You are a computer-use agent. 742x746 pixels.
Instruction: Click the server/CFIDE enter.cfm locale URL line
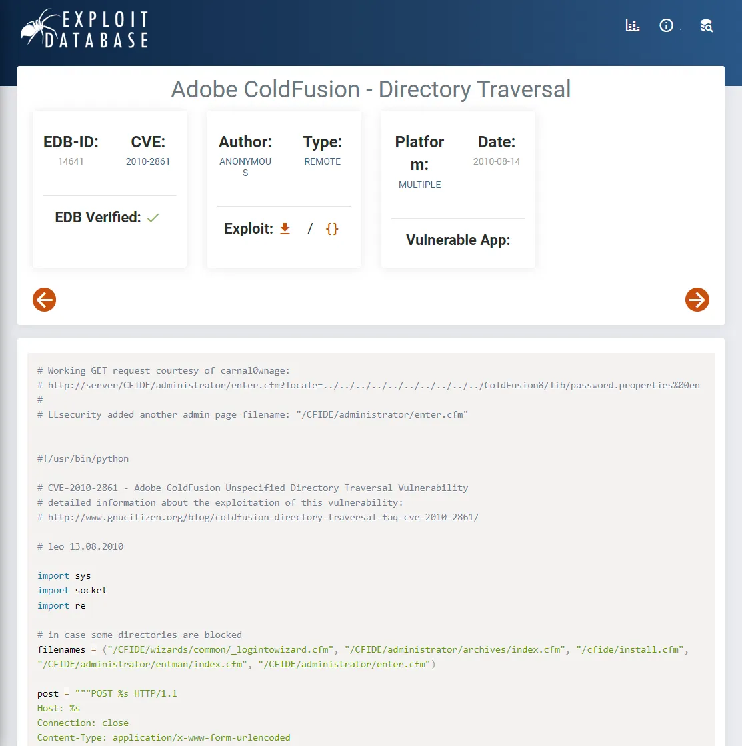coord(369,386)
